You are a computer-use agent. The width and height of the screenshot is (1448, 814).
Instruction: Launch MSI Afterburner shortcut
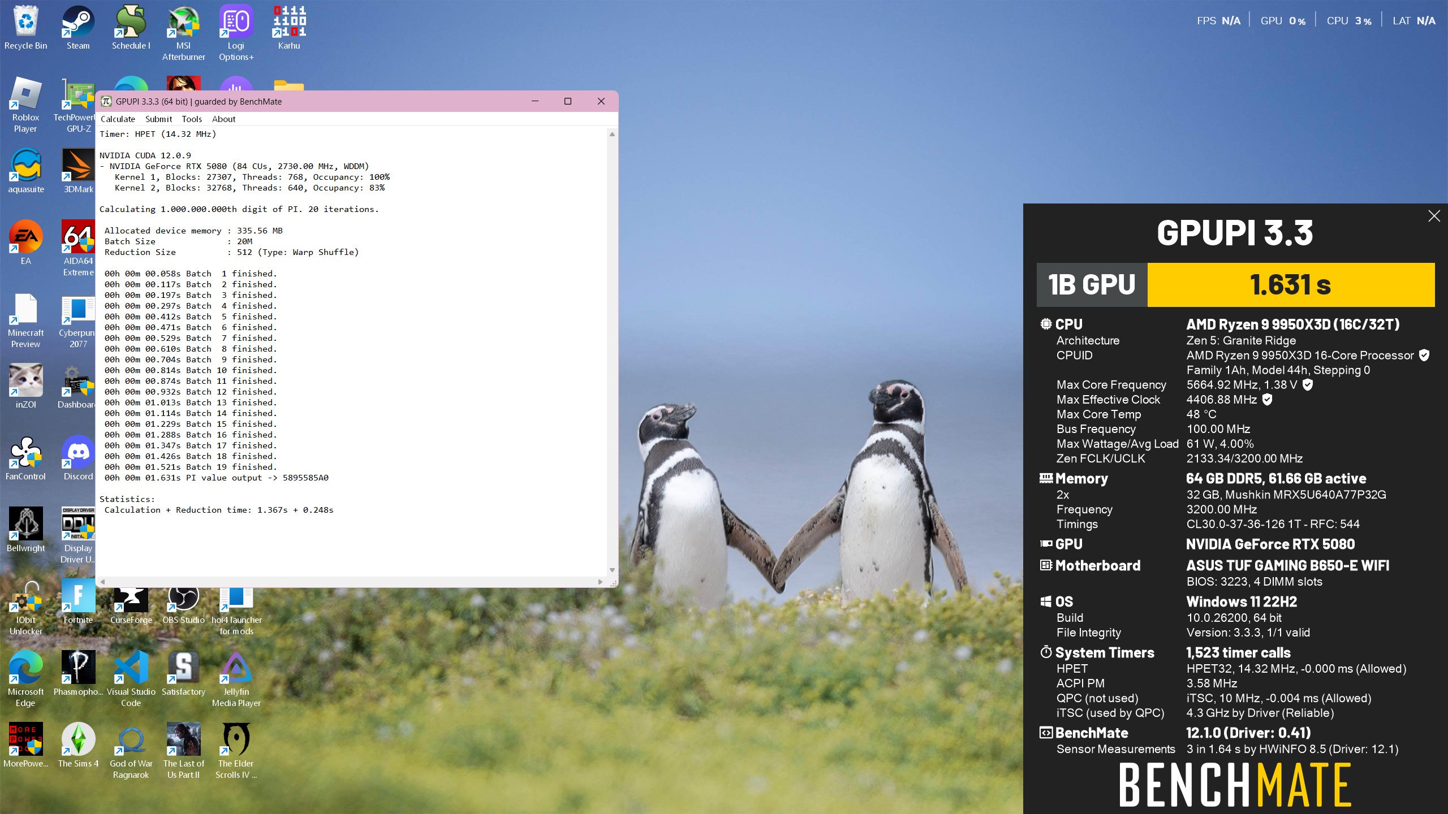coord(183,34)
